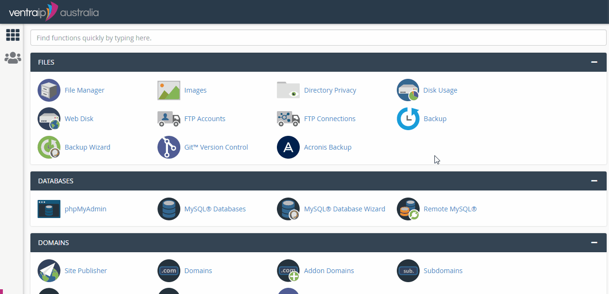The width and height of the screenshot is (609, 294).
Task: Launch the Backup Wizard icon
Action: pyautogui.click(x=49, y=147)
